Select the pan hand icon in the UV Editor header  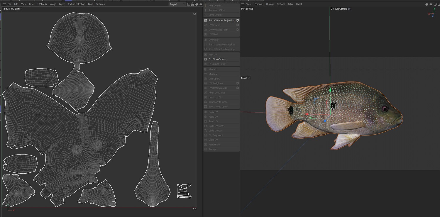click(197, 4)
